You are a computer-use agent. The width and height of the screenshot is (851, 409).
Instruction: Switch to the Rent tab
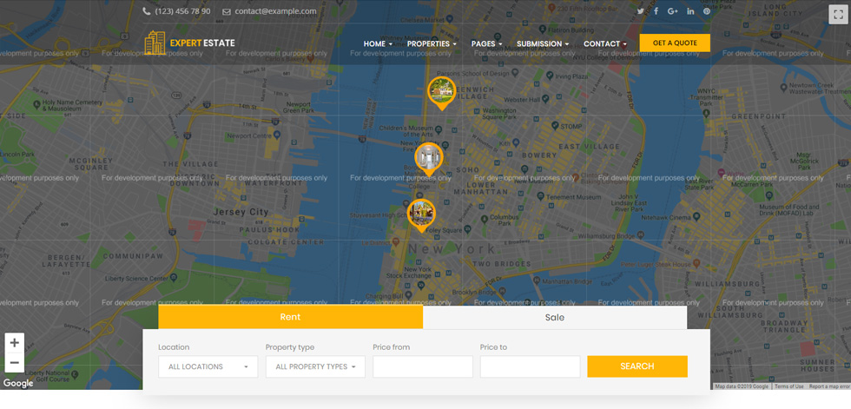pos(290,317)
